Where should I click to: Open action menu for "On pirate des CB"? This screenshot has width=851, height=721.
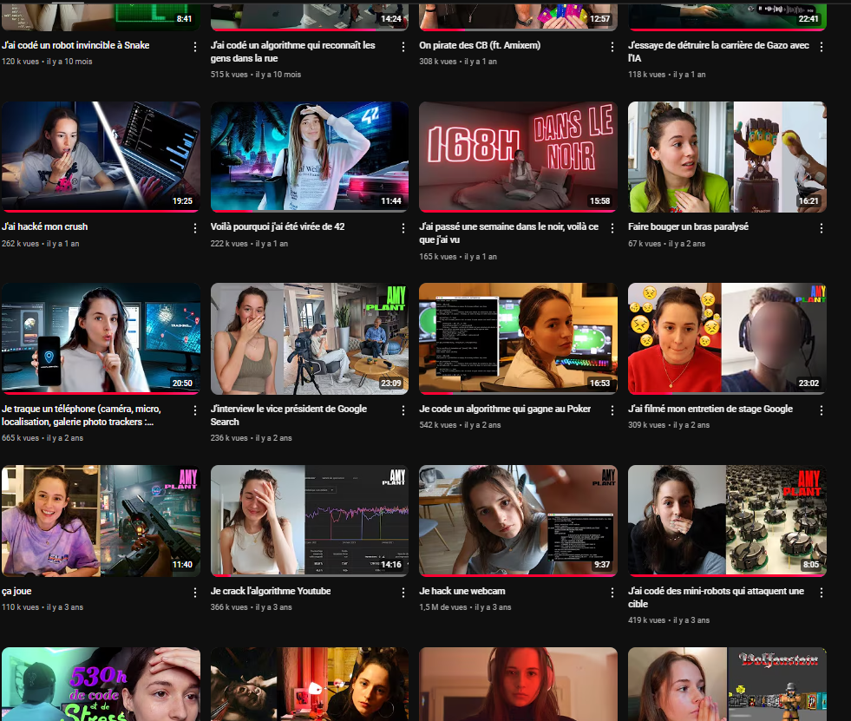612,47
